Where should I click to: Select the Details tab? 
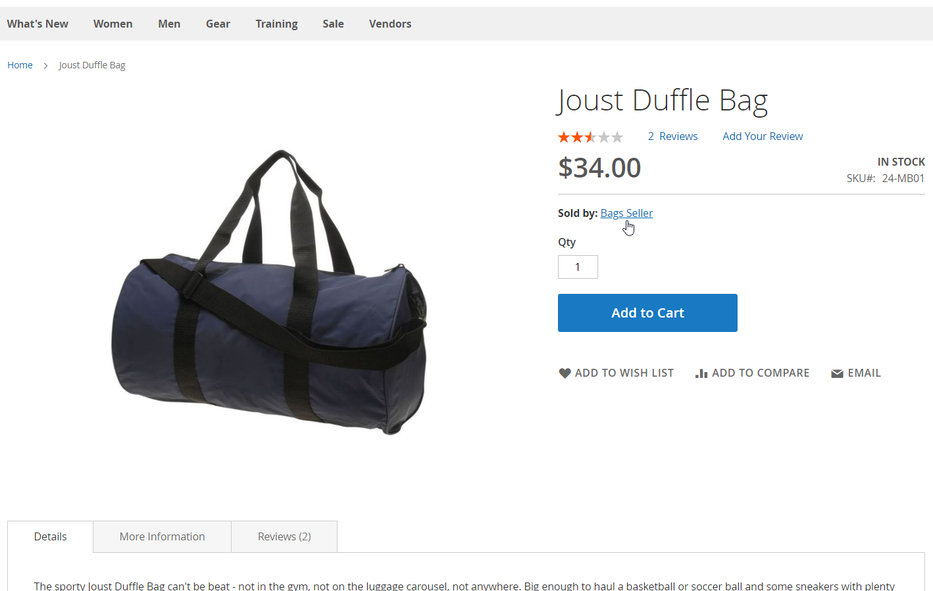[x=51, y=536]
